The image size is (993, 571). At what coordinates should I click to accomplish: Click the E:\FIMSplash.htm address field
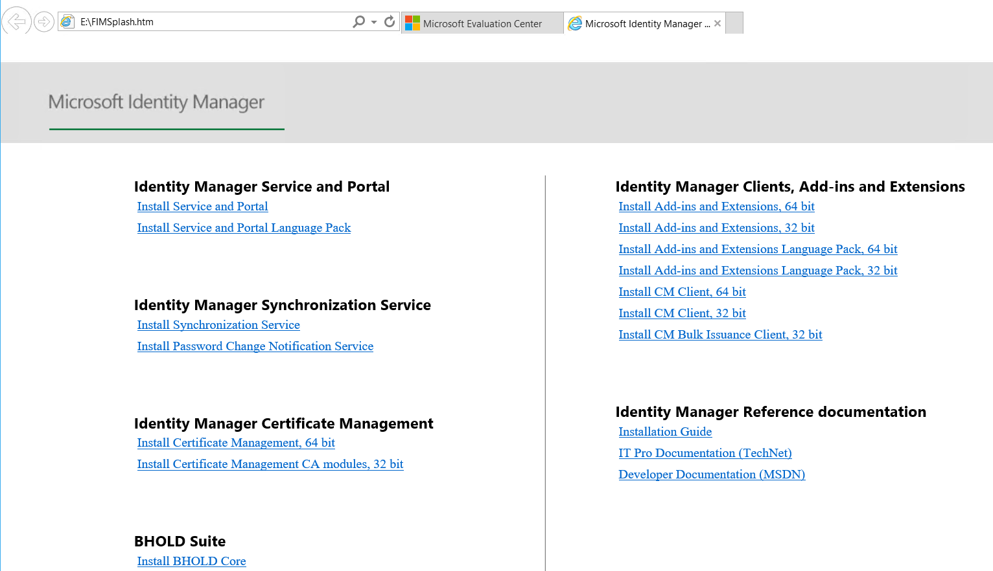(x=214, y=22)
